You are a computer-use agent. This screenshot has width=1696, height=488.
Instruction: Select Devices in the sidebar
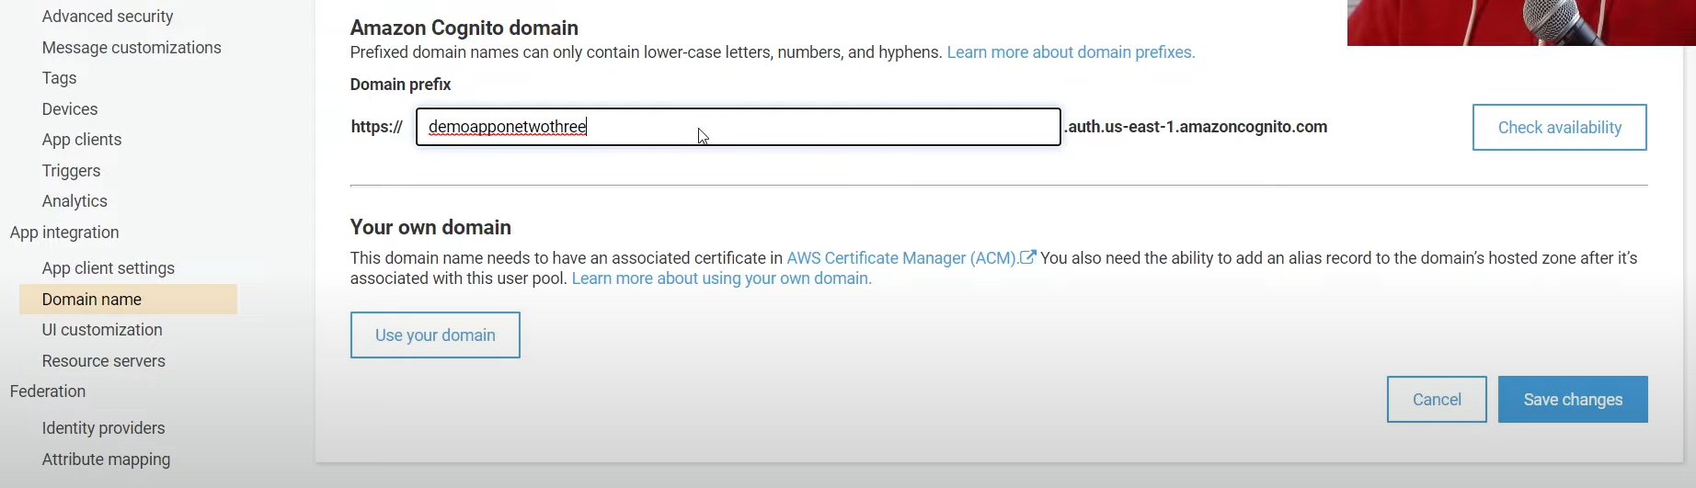click(x=70, y=109)
